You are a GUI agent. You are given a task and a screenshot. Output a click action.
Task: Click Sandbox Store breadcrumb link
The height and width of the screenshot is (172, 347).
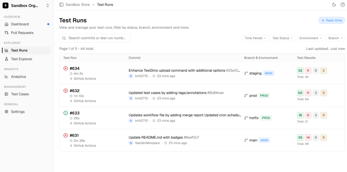(x=78, y=5)
